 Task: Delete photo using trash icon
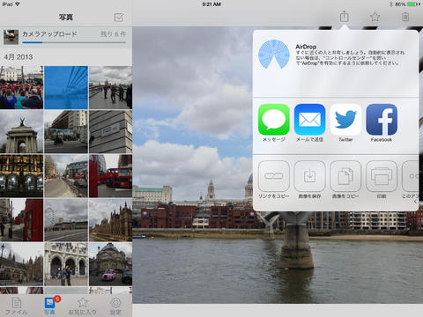[405, 17]
